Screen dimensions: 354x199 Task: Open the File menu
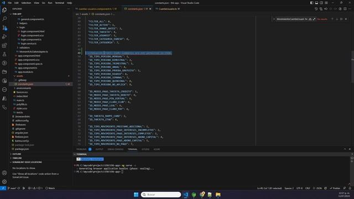[x=9, y=3]
